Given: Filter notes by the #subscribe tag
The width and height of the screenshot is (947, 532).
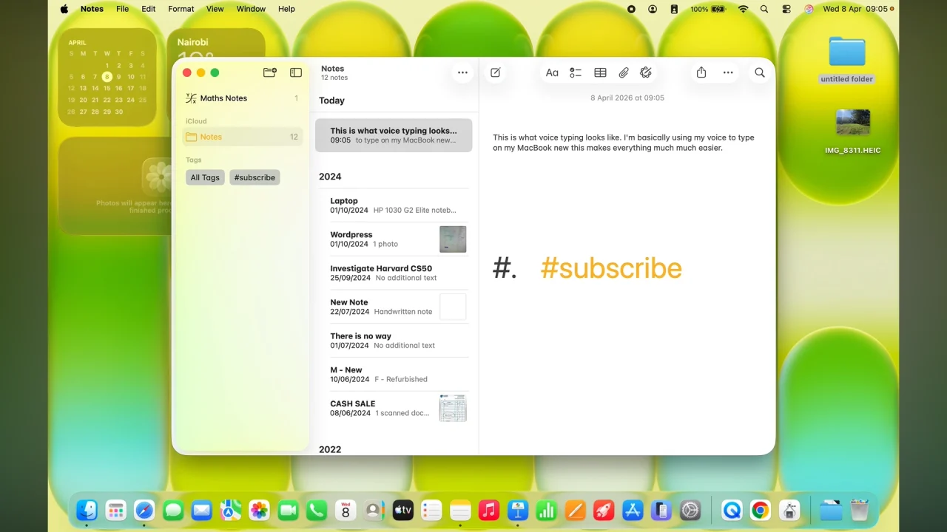Looking at the screenshot, I should (x=255, y=177).
